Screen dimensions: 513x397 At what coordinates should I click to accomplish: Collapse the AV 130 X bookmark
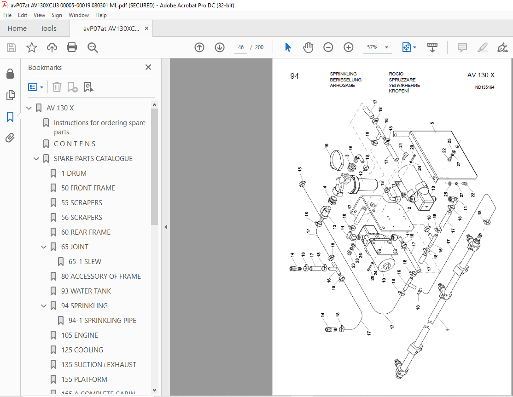(29, 108)
